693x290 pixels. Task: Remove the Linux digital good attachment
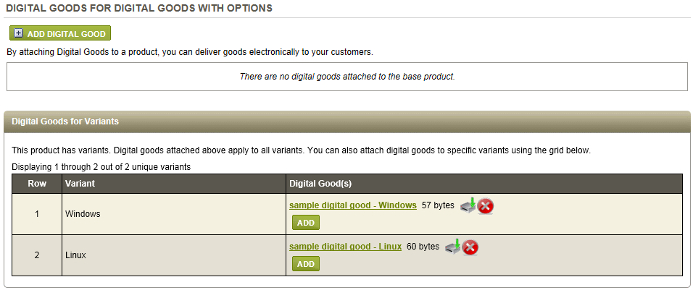coord(470,247)
